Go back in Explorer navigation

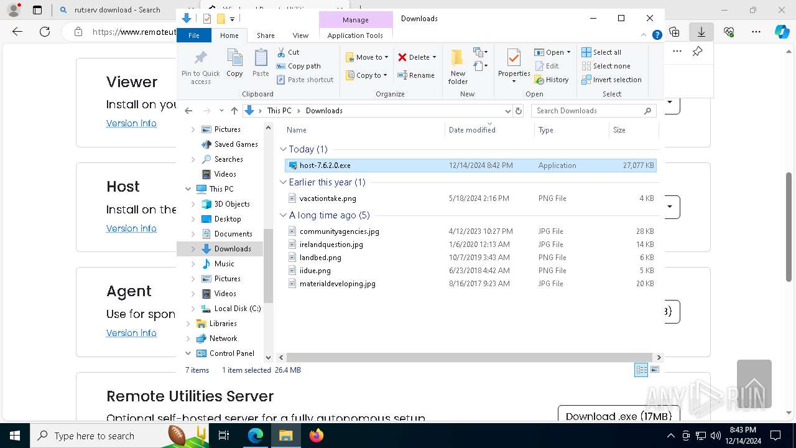pos(188,111)
